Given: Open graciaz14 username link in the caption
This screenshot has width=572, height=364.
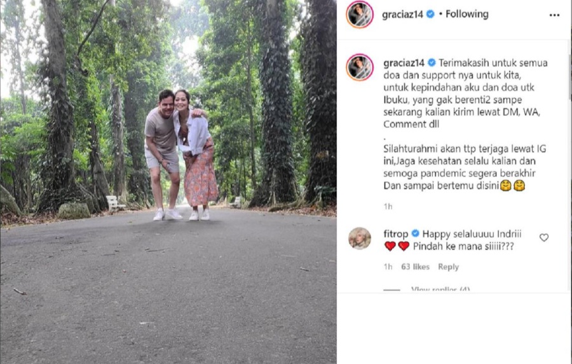Looking at the screenshot, I should pyautogui.click(x=404, y=63).
